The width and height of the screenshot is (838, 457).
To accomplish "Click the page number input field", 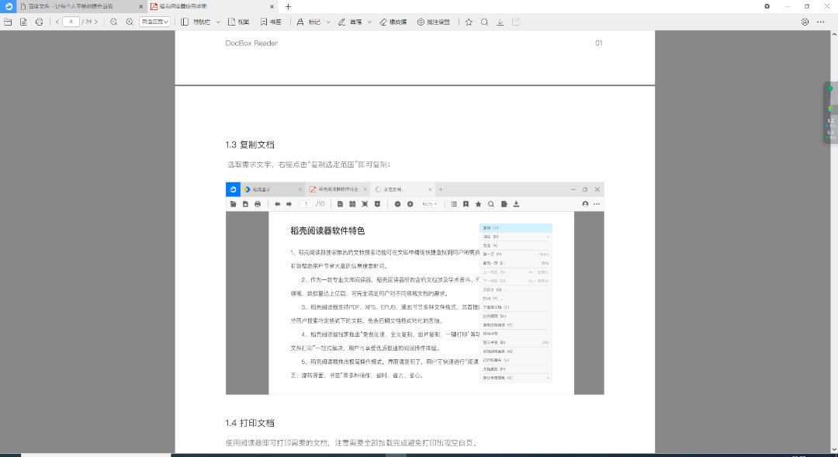I will click(x=71, y=22).
